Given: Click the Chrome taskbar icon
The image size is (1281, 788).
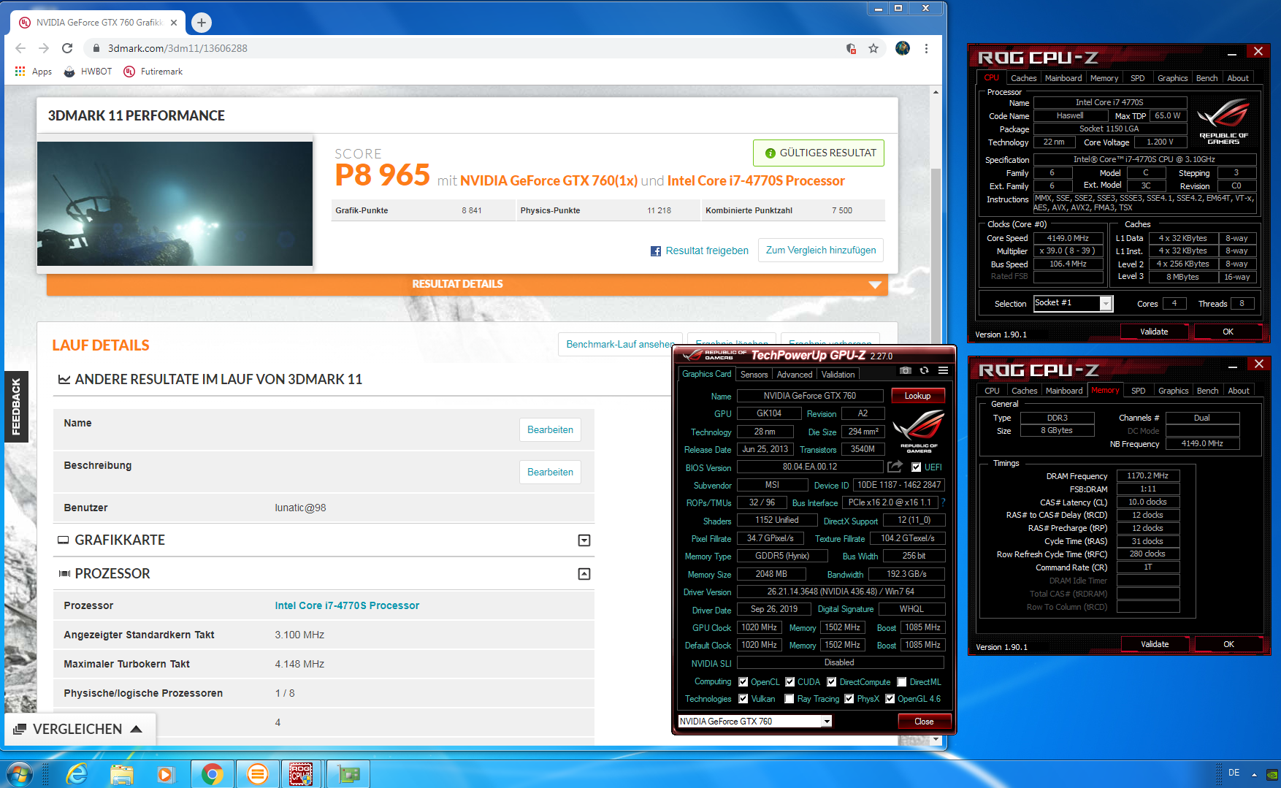Looking at the screenshot, I should 213,774.
